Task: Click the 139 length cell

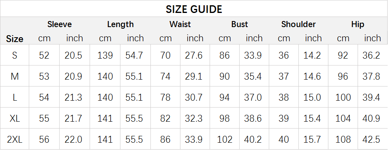Action: (x=105, y=55)
